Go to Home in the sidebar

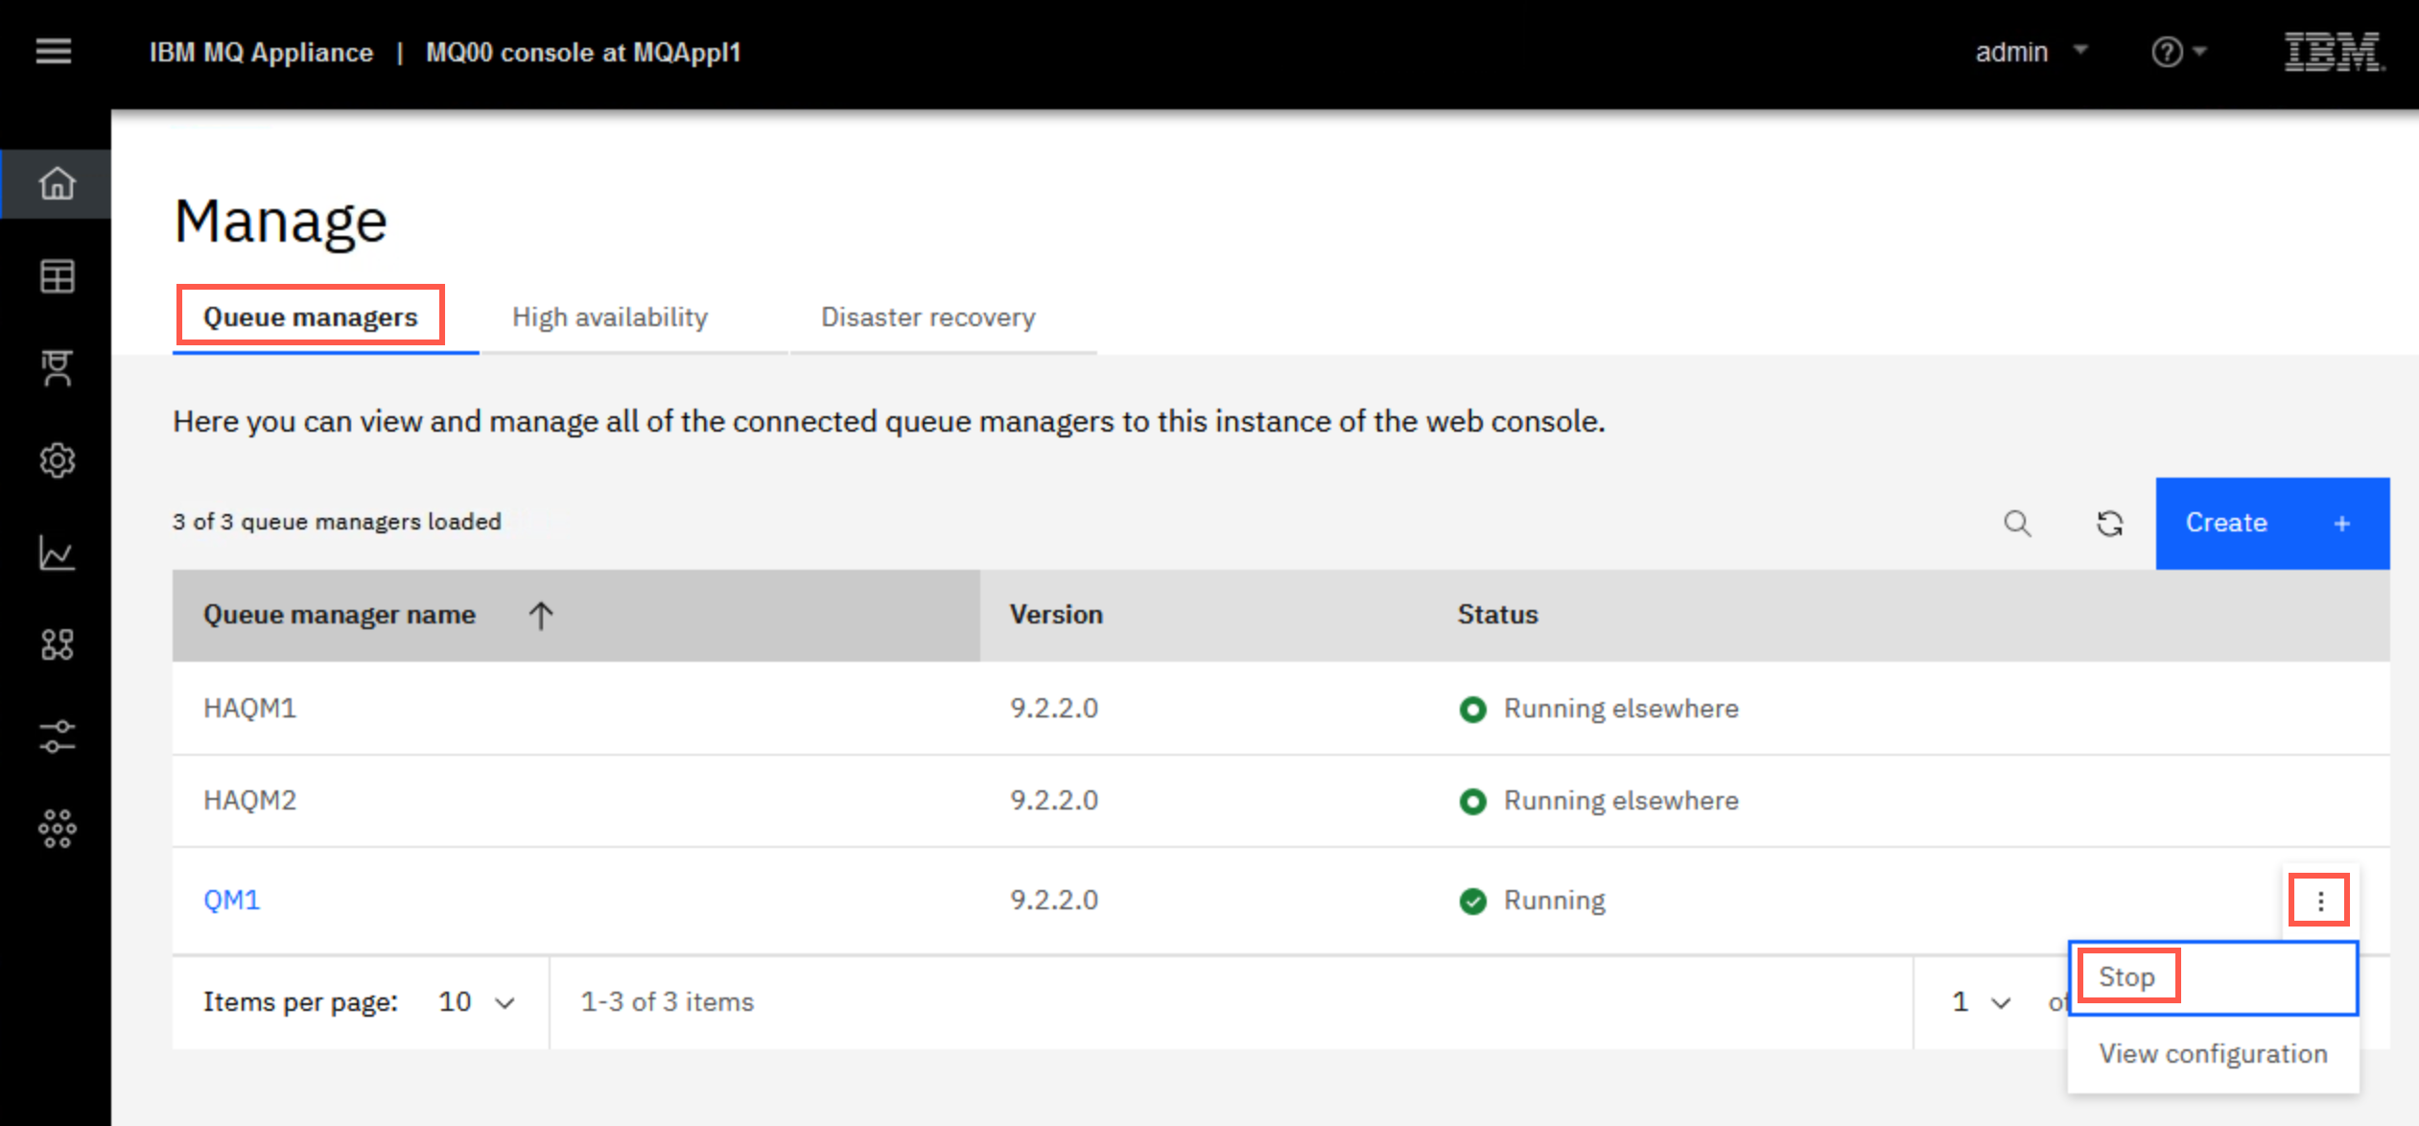coord(57,183)
